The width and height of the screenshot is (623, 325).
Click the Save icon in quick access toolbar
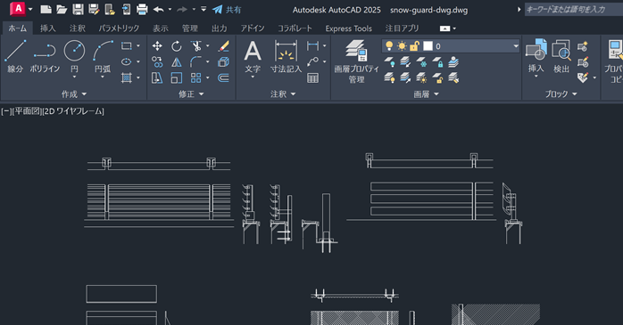pyautogui.click(x=78, y=9)
